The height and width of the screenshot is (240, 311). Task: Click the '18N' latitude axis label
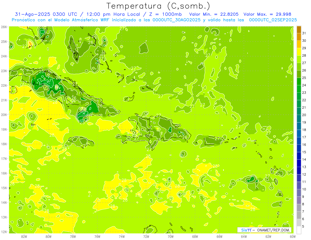point(4,144)
